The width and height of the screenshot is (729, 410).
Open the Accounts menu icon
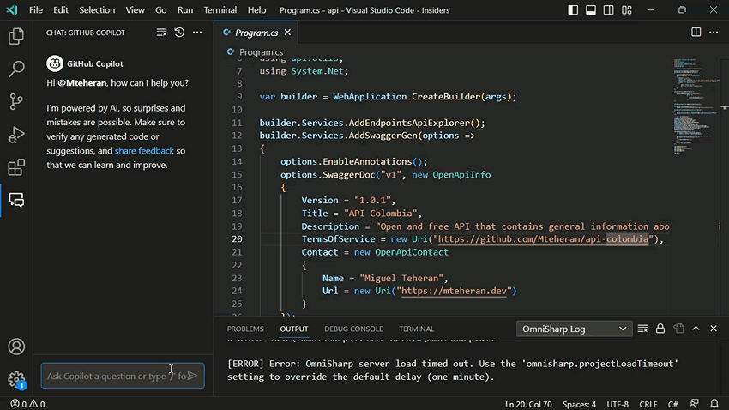point(16,347)
